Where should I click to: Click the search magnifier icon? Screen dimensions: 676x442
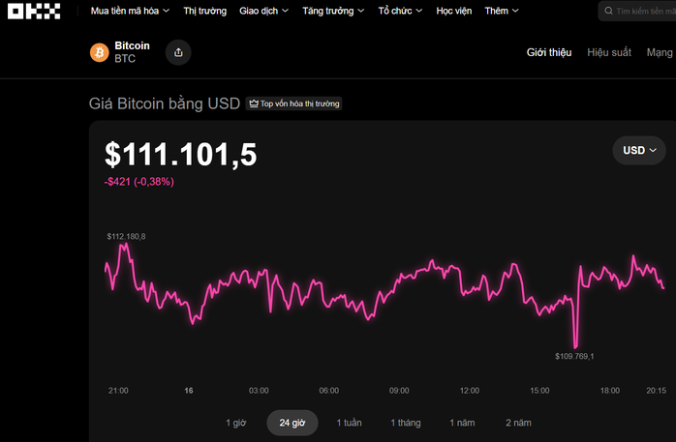tap(608, 12)
